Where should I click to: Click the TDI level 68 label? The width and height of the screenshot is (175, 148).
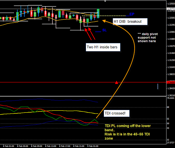(168, 107)
